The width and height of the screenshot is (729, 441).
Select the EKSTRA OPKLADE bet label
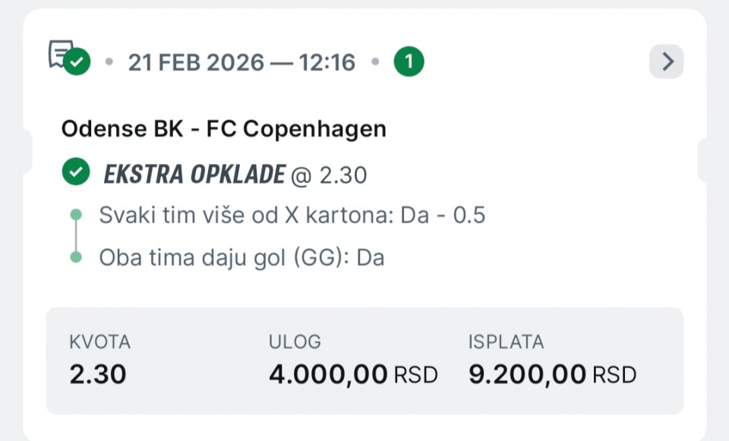tap(194, 175)
